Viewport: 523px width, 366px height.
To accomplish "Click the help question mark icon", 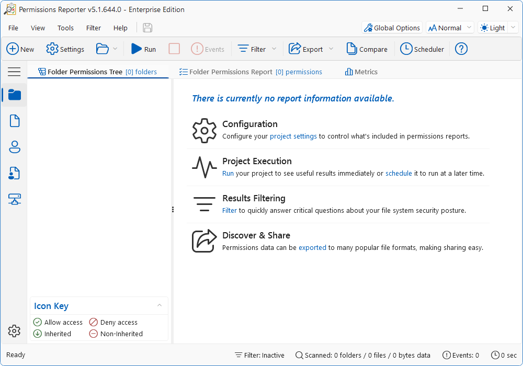I will pyautogui.click(x=461, y=49).
